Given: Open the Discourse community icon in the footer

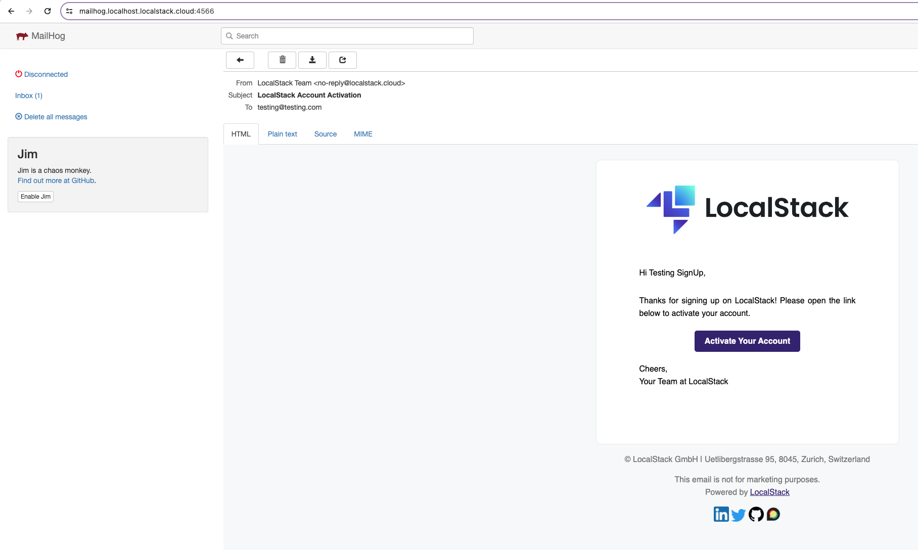Looking at the screenshot, I should tap(774, 514).
